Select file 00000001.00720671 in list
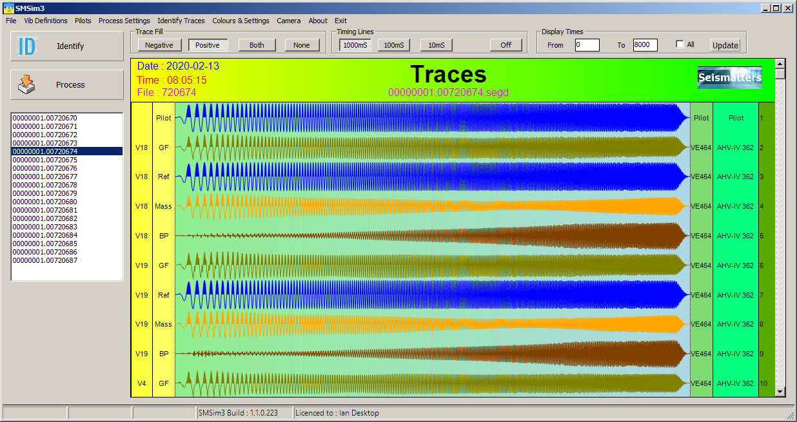 [x=67, y=126]
